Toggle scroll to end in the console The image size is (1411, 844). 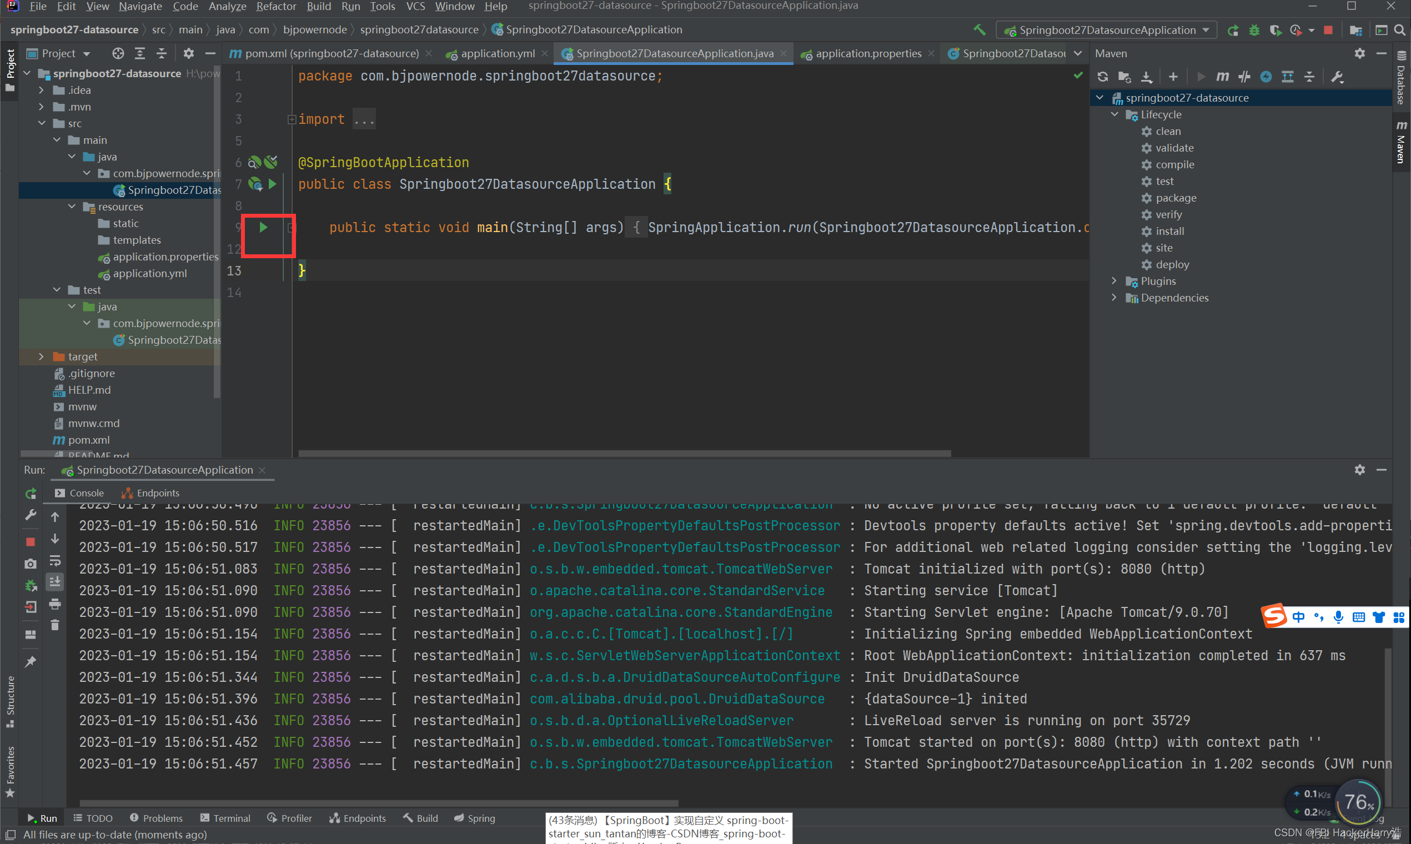(55, 582)
